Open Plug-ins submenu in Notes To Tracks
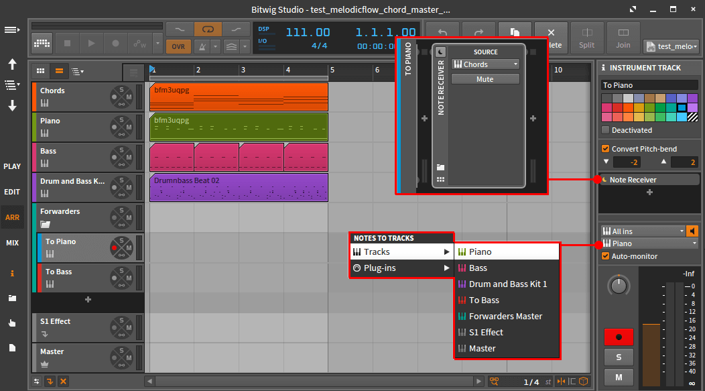Viewport: 705px width, 391px height. (x=401, y=268)
